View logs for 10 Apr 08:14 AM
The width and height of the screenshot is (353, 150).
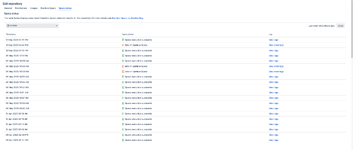[273, 124]
